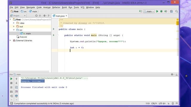Image resolution: width=191 pixels, height=107 pixels.
Task: Open the Tools menu
Action: point(76,7)
